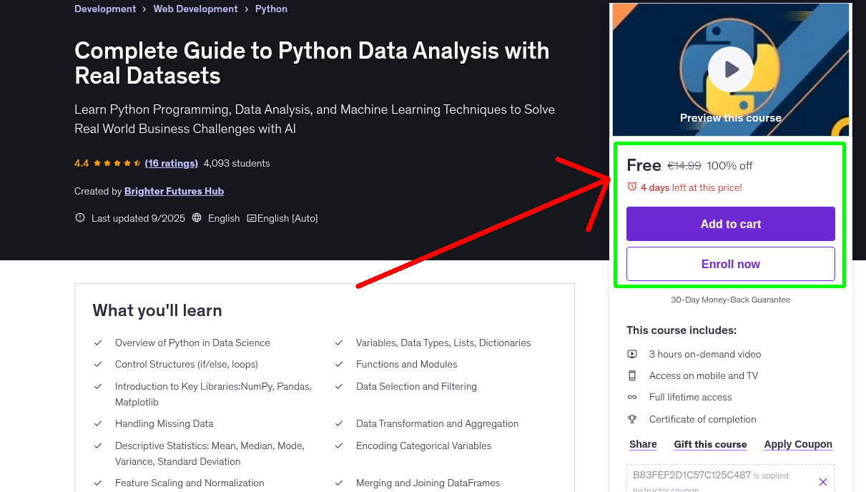Image resolution: width=866 pixels, height=492 pixels.
Task: Click the Add to cart button
Action: click(x=730, y=224)
